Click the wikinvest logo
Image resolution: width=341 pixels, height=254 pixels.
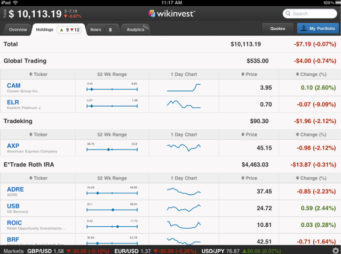172,14
